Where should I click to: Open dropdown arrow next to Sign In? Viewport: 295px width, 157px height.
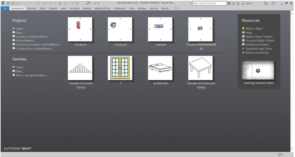point(262,3)
